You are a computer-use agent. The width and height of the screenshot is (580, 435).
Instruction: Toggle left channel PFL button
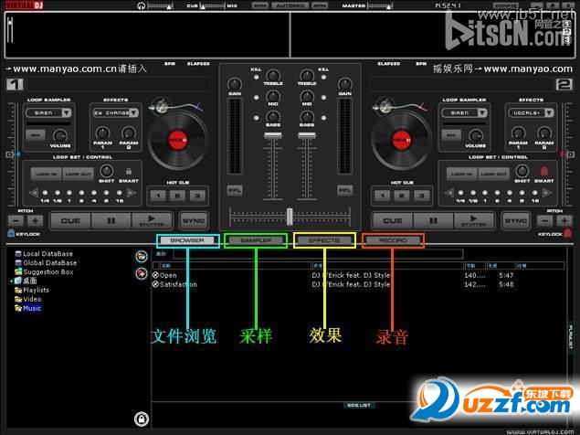[x=235, y=191]
